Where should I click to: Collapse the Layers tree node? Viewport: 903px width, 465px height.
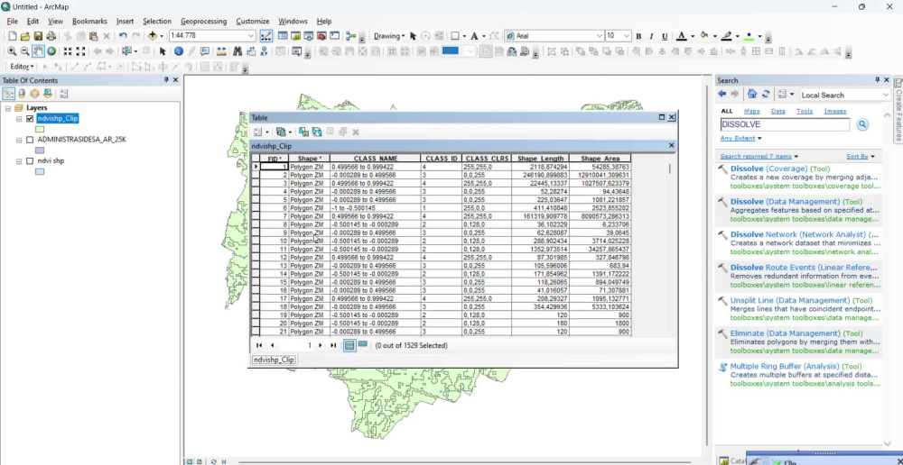(x=8, y=108)
